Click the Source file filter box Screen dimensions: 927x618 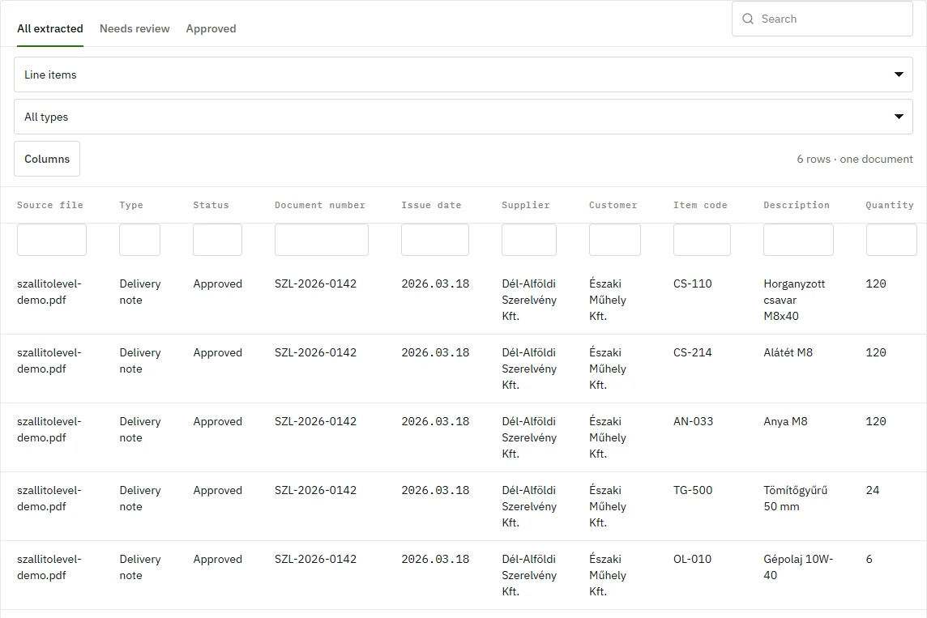pyautogui.click(x=52, y=240)
